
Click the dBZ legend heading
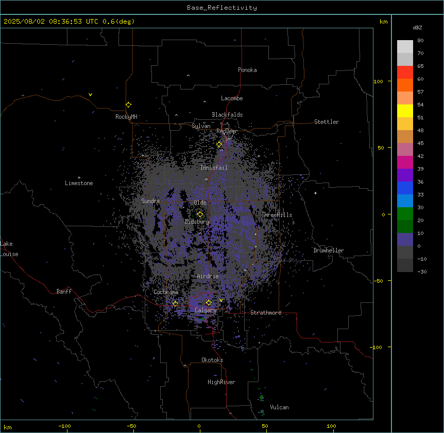pos(417,28)
